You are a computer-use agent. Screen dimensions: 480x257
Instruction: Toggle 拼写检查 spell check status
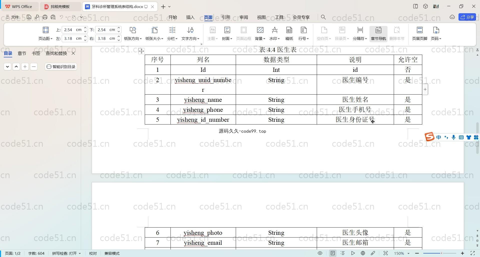(x=66, y=253)
